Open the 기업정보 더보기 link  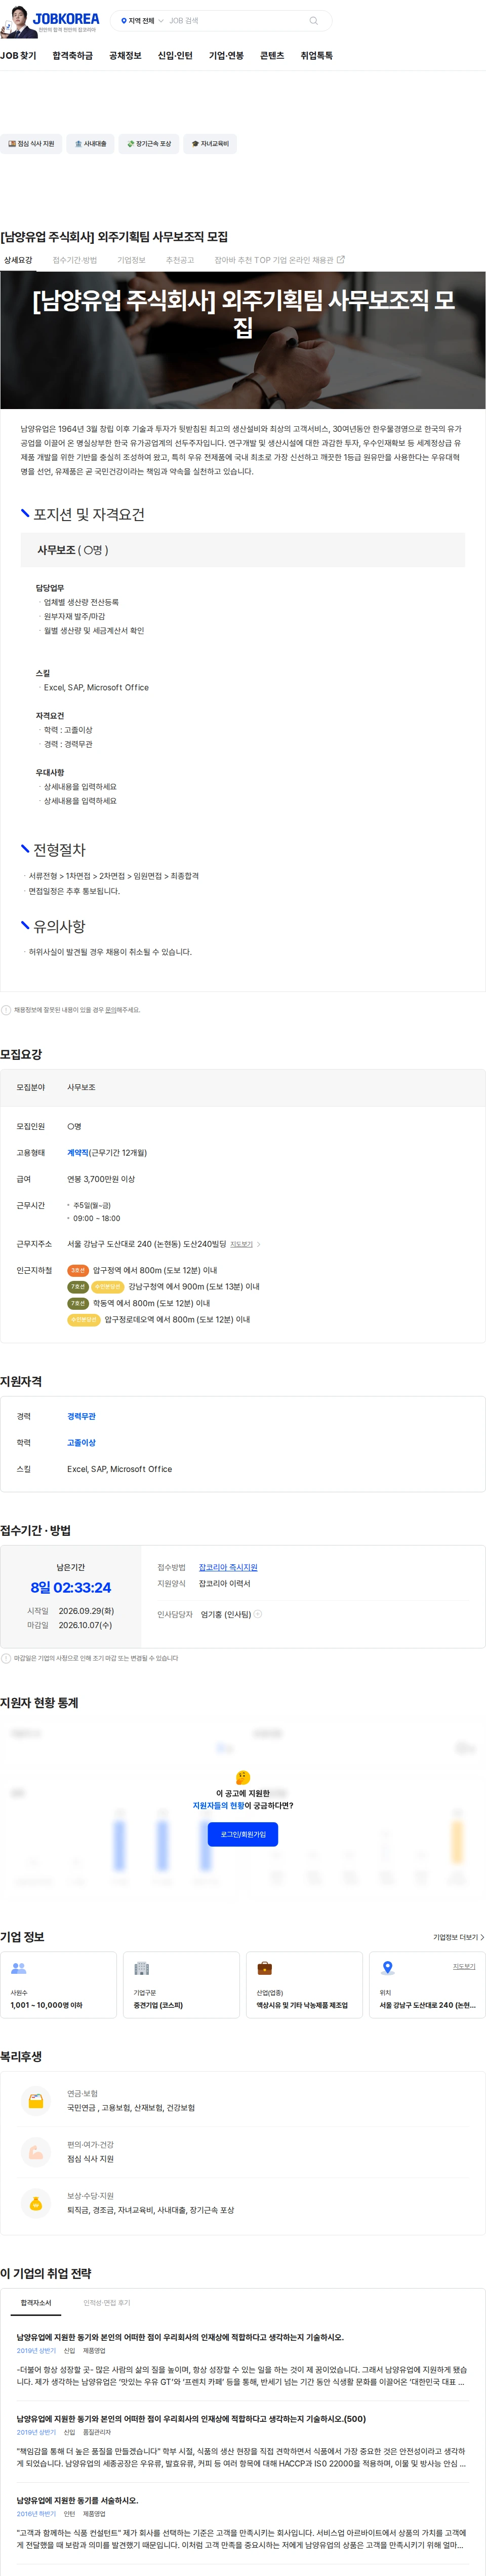tap(458, 1937)
